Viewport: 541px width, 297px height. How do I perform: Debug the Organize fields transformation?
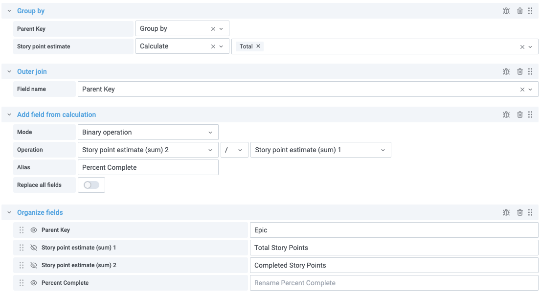(x=506, y=212)
